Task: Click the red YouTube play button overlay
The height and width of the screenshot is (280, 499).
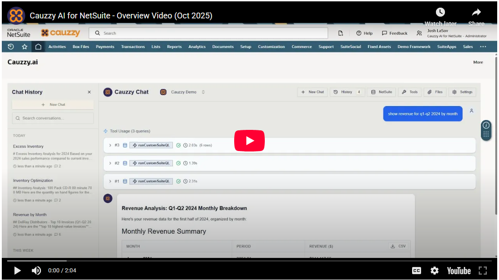Action: [249, 141]
